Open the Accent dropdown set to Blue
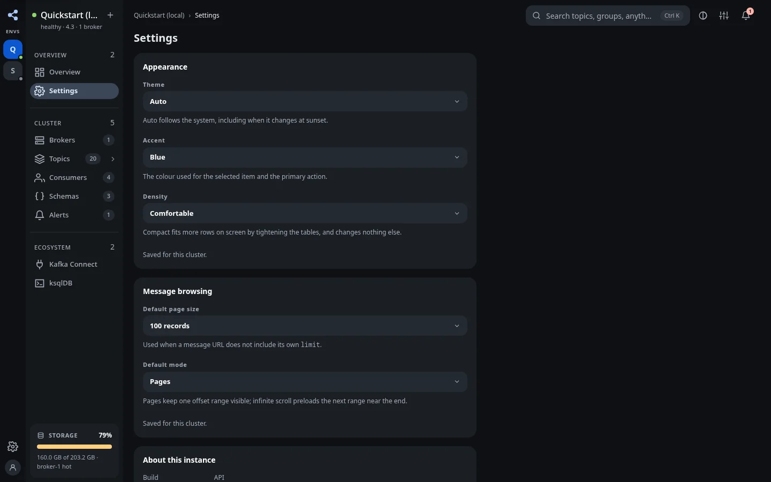The image size is (771, 482). click(305, 157)
